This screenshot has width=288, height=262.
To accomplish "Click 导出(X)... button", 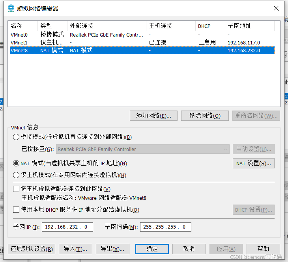I will click(x=112, y=249).
